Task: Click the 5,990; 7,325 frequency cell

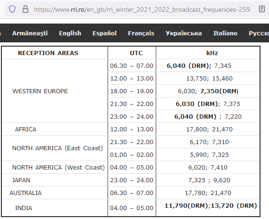Action: [x=208, y=154]
